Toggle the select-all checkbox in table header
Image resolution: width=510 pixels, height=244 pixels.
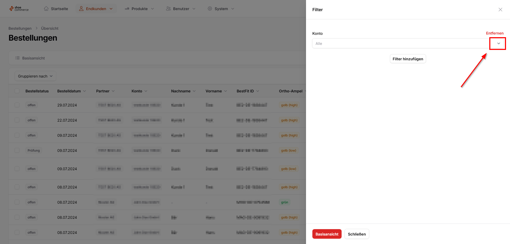coord(17,91)
